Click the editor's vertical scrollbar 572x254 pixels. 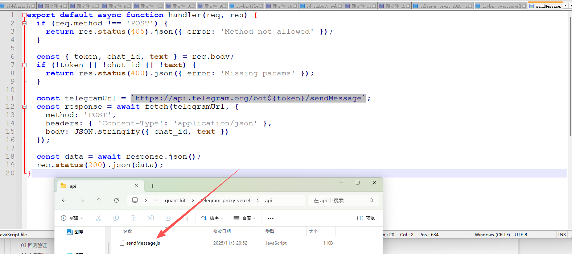[569, 72]
